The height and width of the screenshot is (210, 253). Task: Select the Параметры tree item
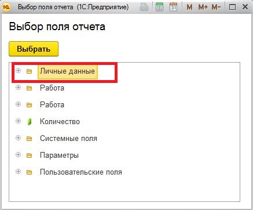(59, 155)
